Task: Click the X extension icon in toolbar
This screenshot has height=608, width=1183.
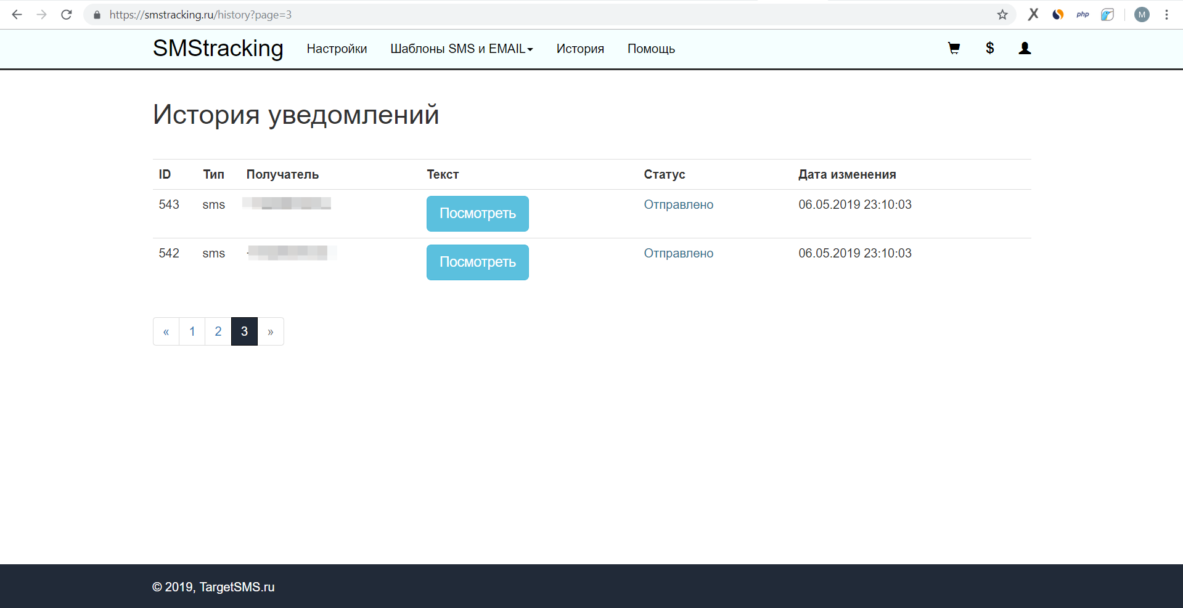Action: [x=1033, y=15]
